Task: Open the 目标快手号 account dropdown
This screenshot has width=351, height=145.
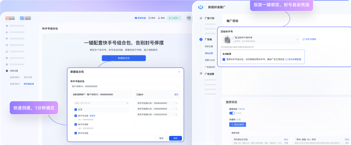Action: click(260, 39)
